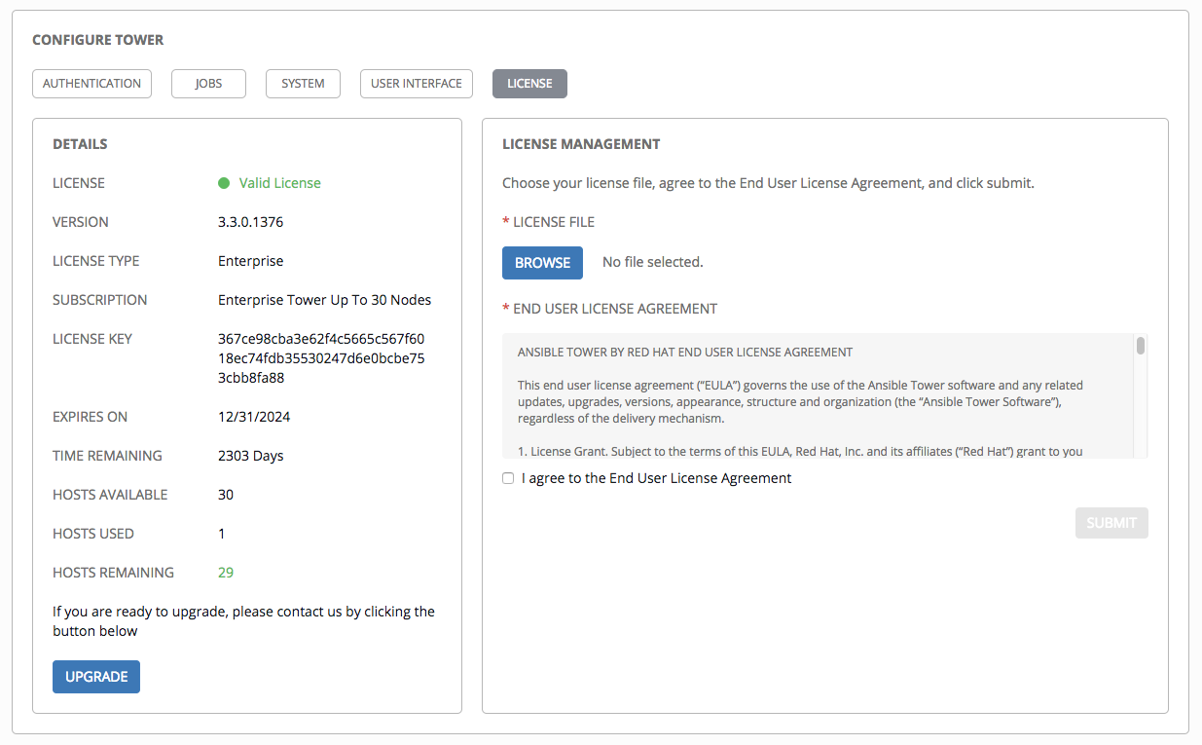The image size is (1202, 745).
Task: Open the Authentication tab
Action: [x=92, y=84]
